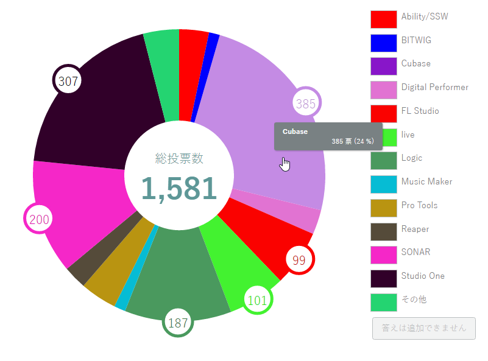Click the Cubase tooltip title
488x361 pixels.
(295, 131)
